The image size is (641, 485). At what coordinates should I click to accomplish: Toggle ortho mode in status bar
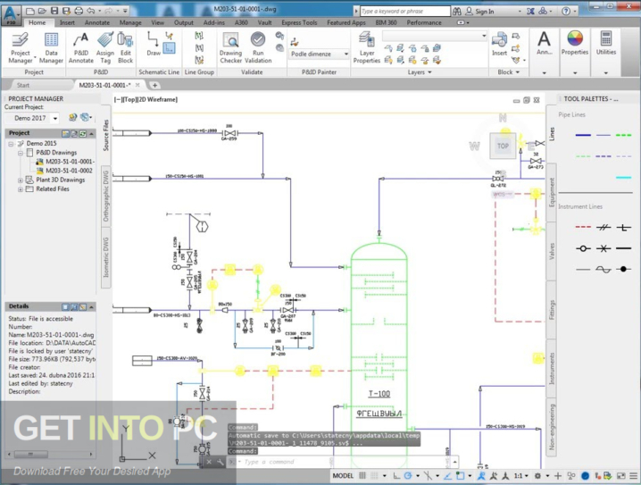[396, 475]
